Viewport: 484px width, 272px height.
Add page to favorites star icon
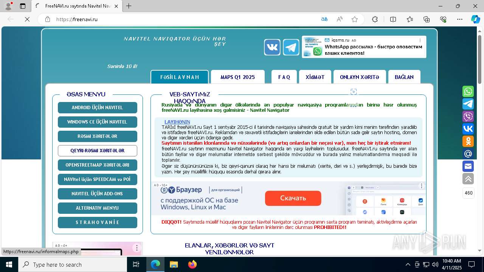coord(355,19)
